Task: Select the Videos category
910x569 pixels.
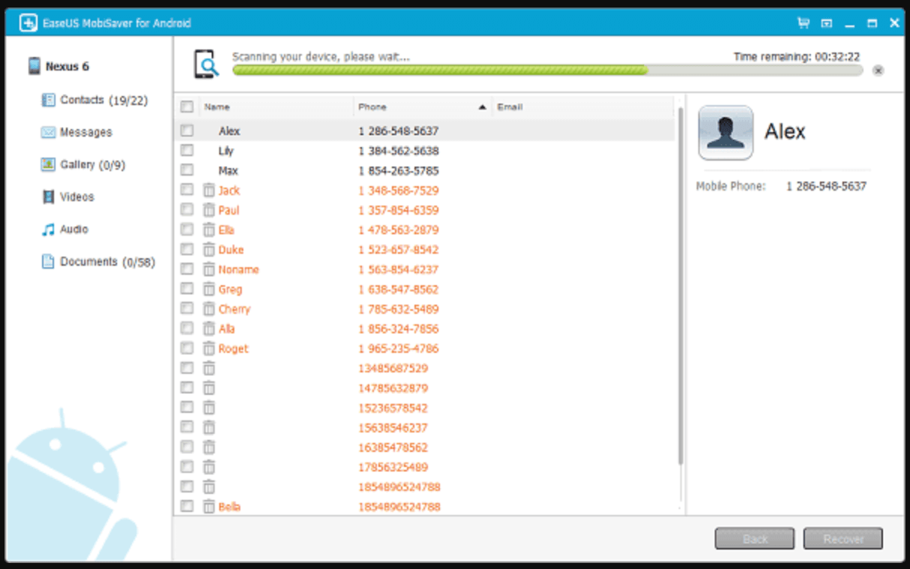Action: [x=78, y=196]
